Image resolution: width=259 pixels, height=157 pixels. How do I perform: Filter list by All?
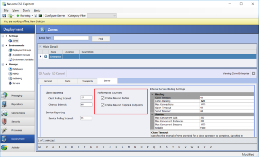pyautogui.click(x=40, y=147)
